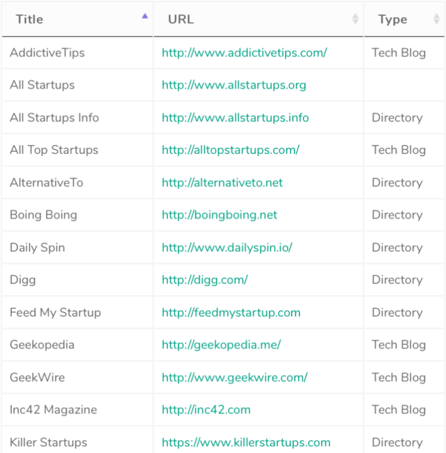Screen dimensions: 446x453
Task: Open the inc42.com link
Action: (x=206, y=410)
